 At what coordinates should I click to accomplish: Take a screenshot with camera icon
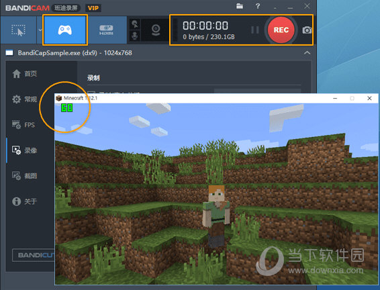(x=307, y=30)
